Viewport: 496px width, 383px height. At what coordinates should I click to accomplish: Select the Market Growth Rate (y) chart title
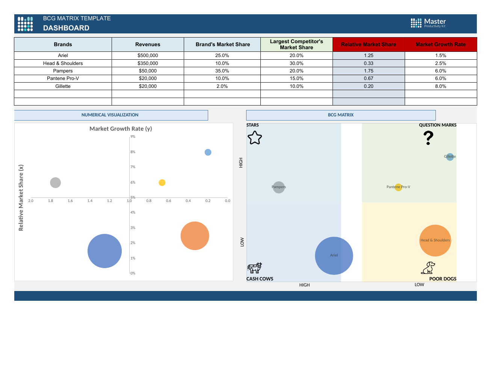click(121, 129)
